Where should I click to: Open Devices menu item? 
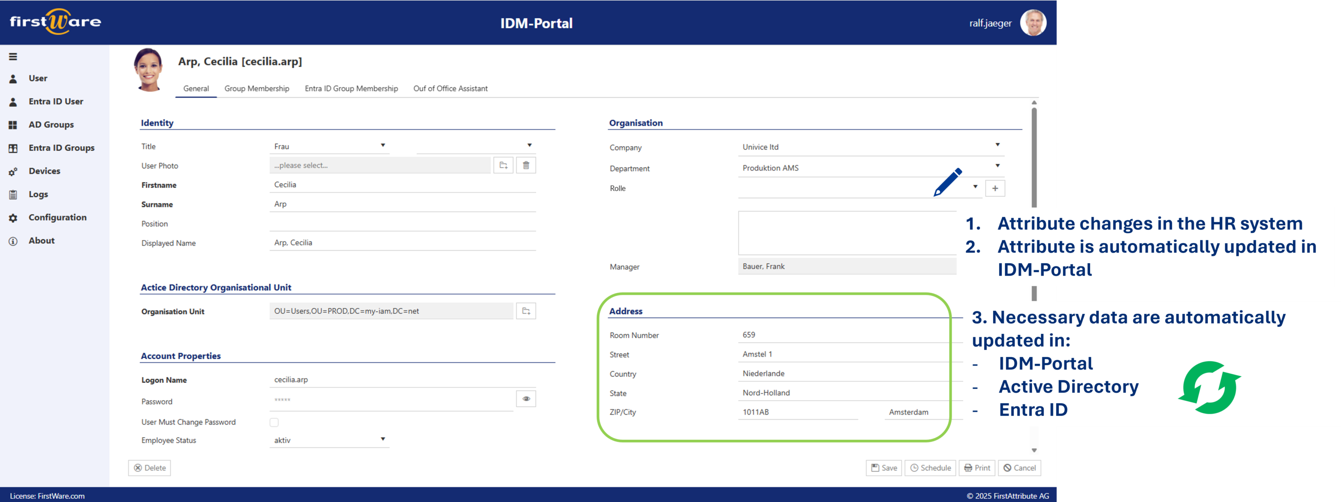click(x=44, y=171)
